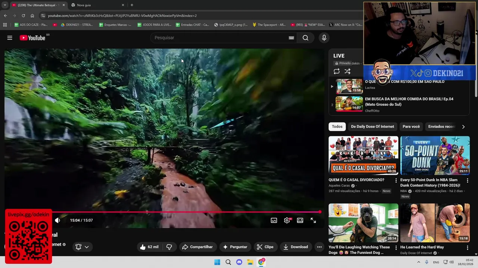Toggle playlist shuffle button

(x=347, y=71)
